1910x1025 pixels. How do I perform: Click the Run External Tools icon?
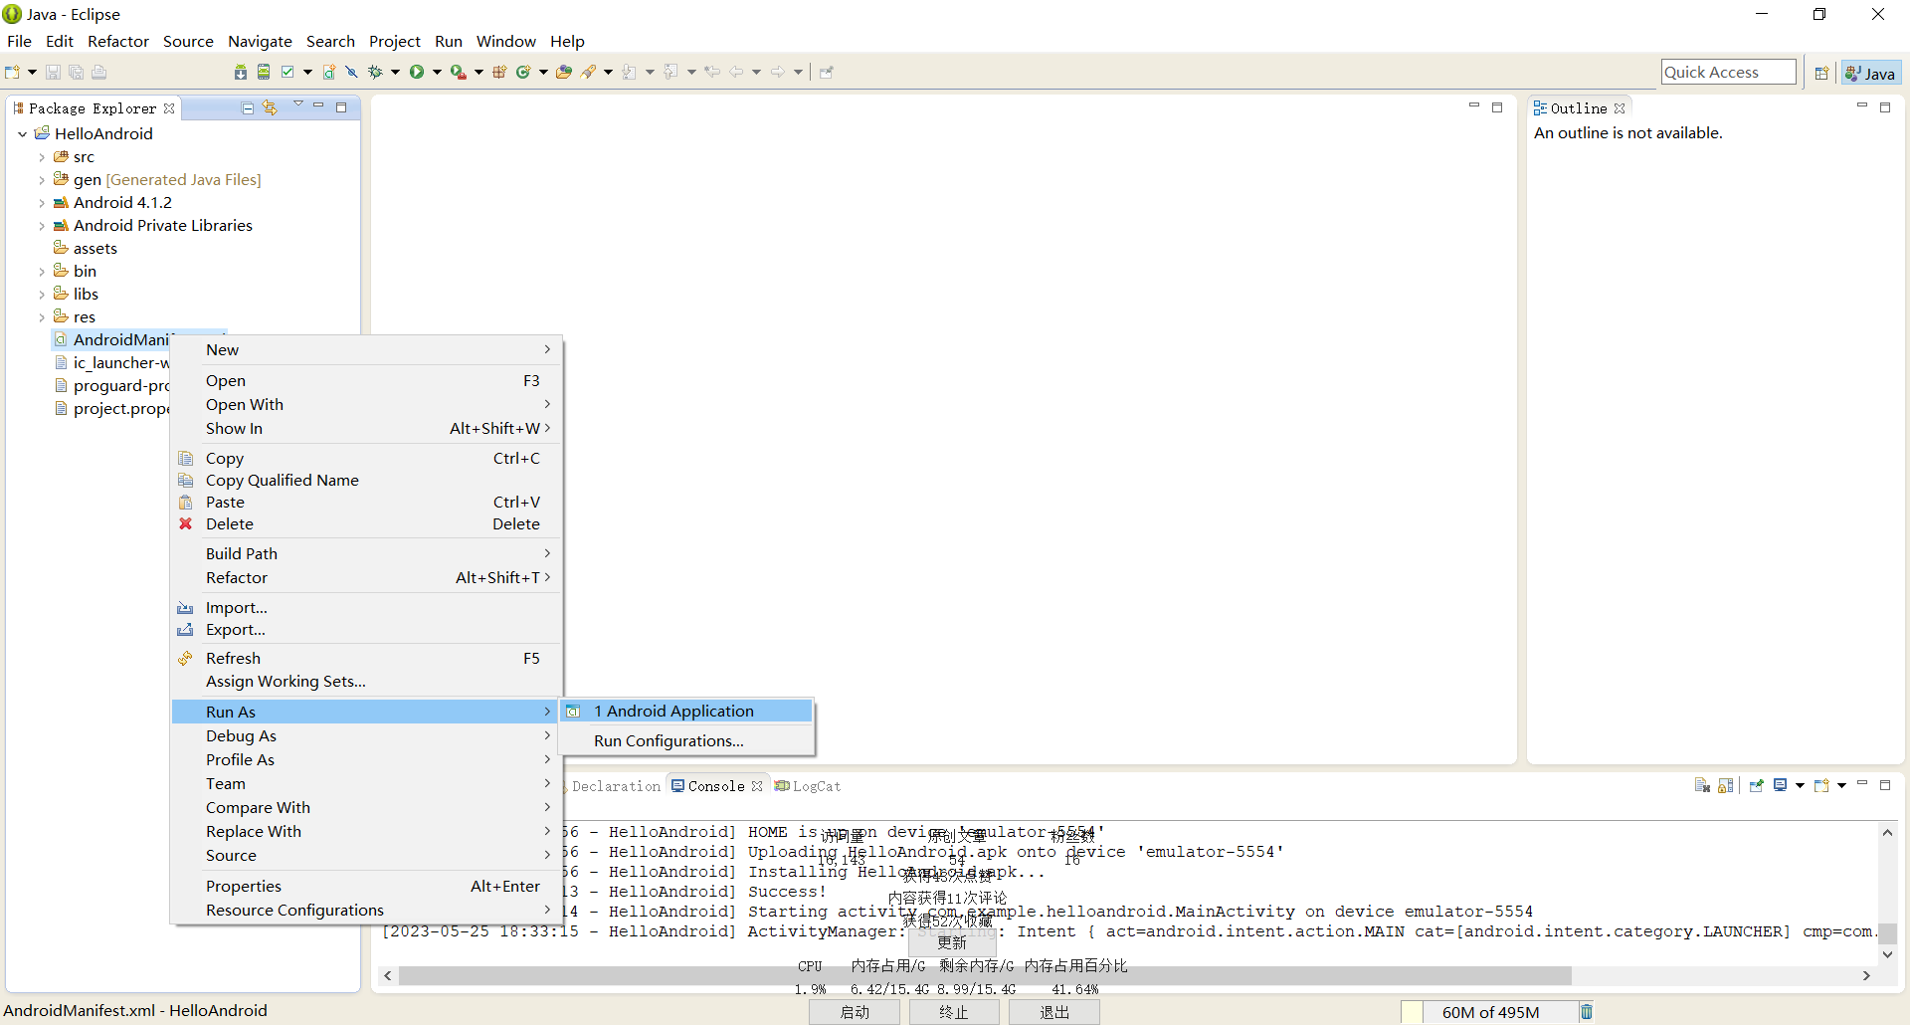click(x=458, y=72)
